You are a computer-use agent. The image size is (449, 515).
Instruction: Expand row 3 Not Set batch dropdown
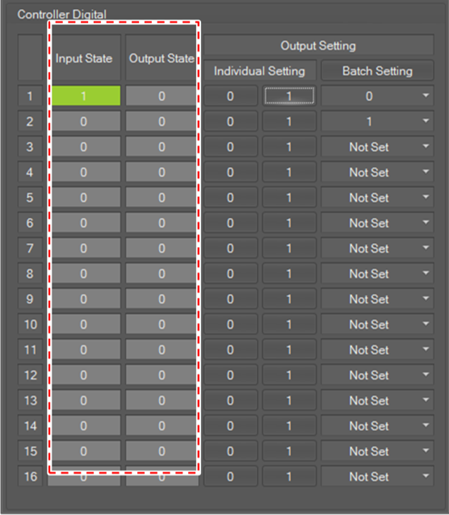pyautogui.click(x=377, y=147)
